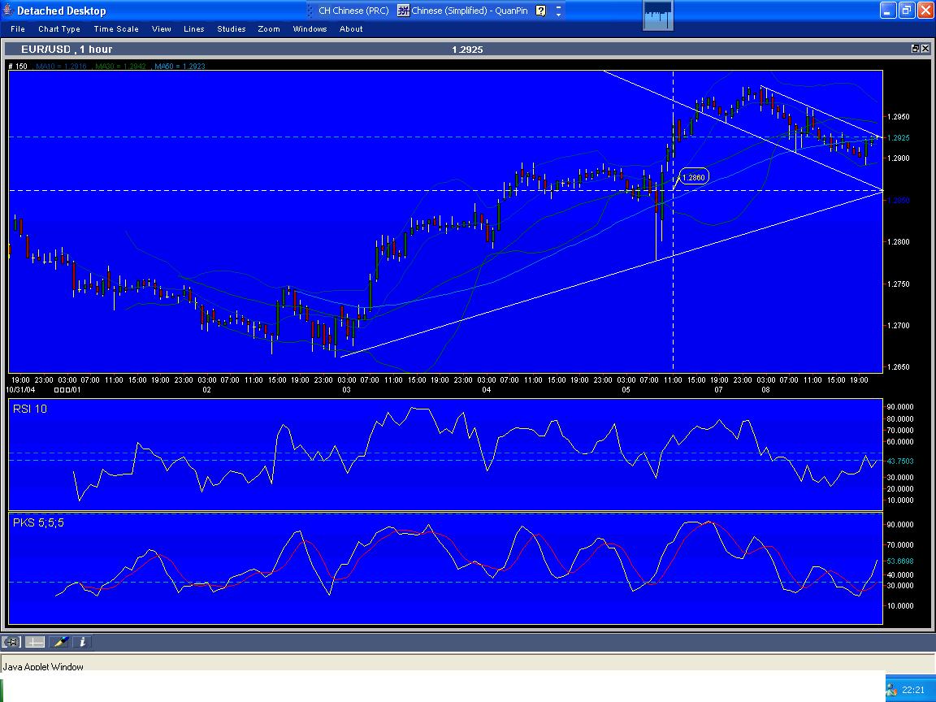Click the language bar help icon

point(541,10)
